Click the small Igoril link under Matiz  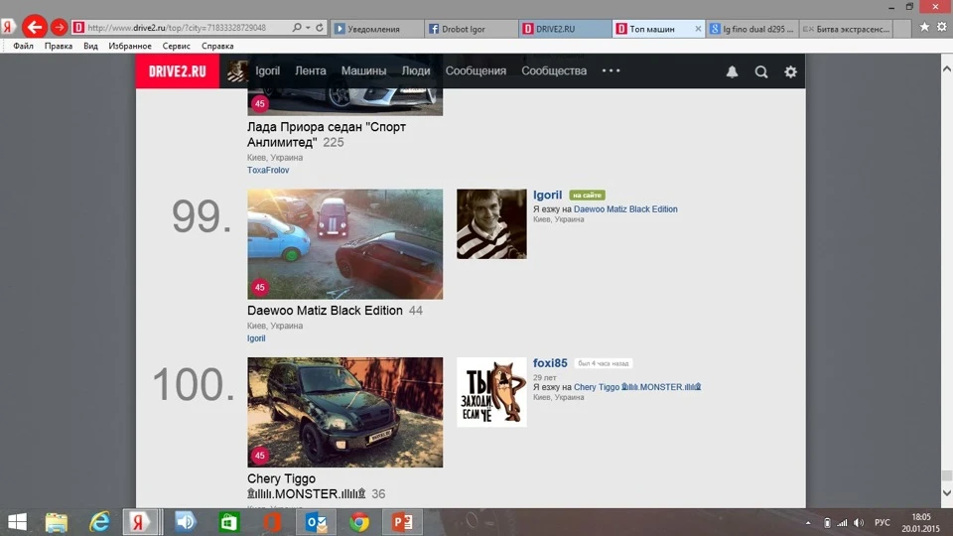click(256, 338)
